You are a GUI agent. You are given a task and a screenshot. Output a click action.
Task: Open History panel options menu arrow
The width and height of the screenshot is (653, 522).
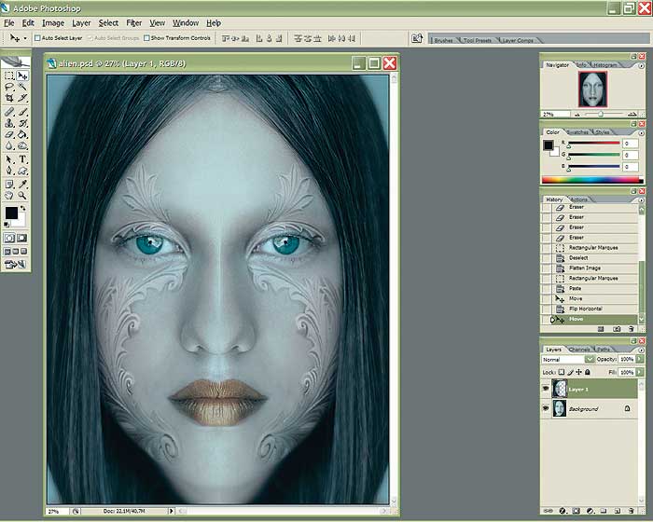click(642, 200)
